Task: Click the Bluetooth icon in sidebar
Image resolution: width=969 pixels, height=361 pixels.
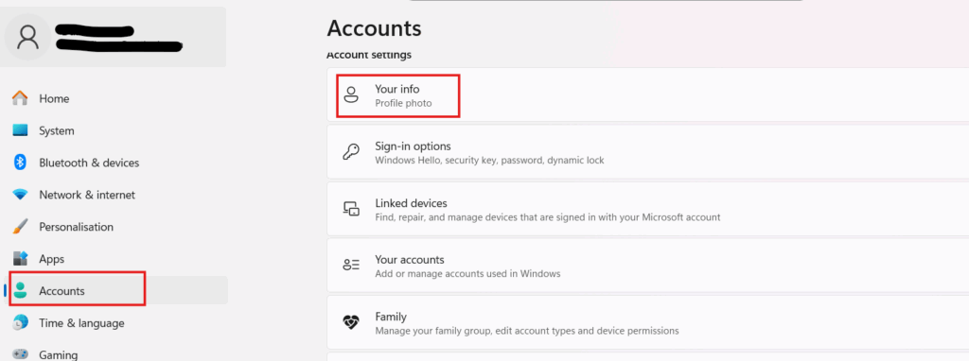Action: pos(21,163)
